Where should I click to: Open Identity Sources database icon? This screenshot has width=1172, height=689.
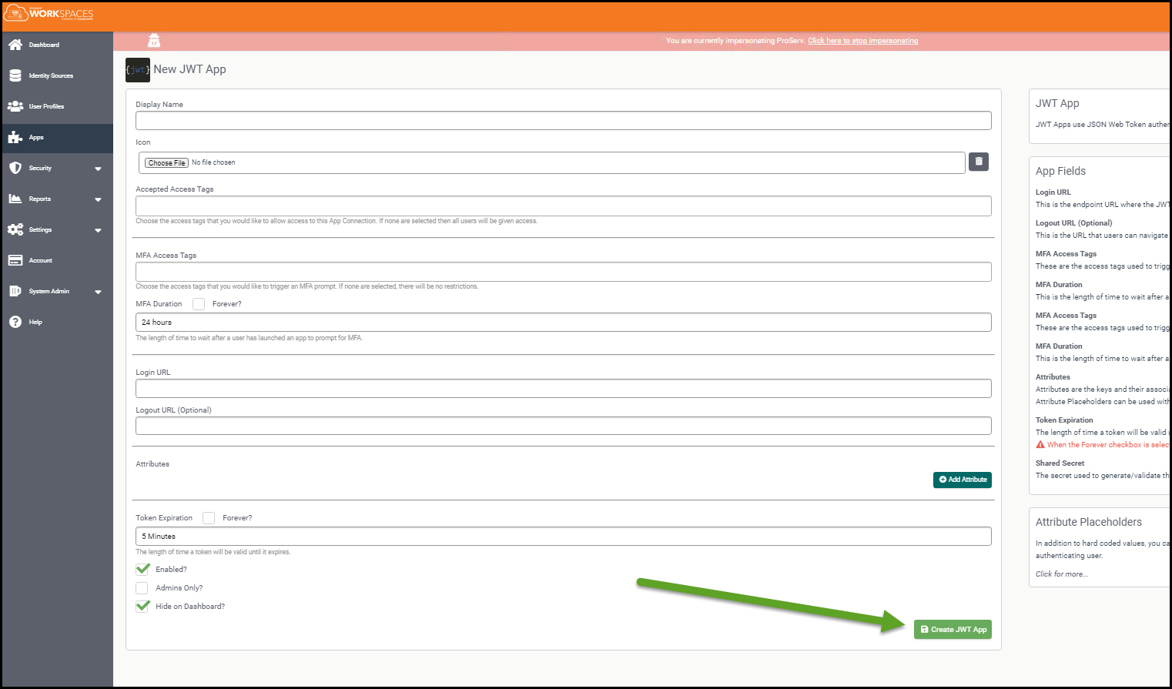pos(15,75)
